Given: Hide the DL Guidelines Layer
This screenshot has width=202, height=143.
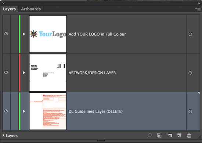Looking at the screenshot, I should (x=6, y=111).
